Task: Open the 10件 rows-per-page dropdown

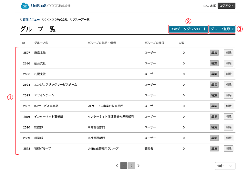Action: click(225, 166)
